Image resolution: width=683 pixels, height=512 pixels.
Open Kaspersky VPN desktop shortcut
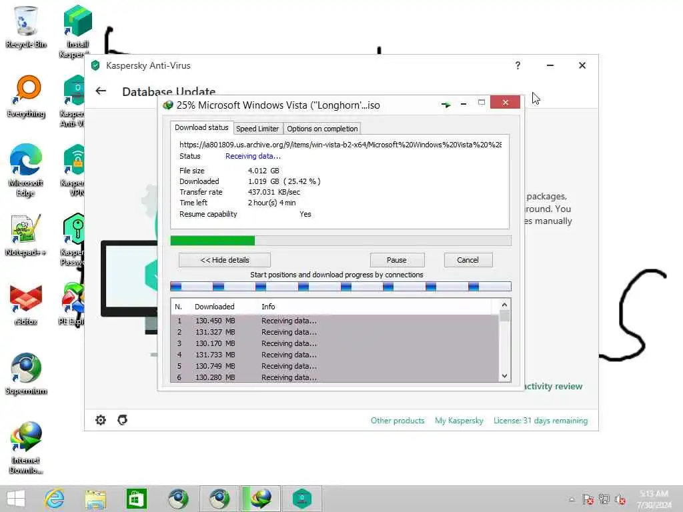point(73,170)
